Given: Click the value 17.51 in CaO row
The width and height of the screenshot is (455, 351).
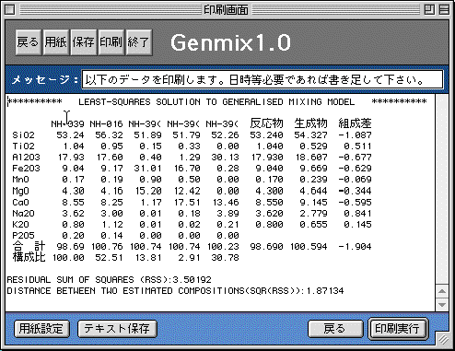Looking at the screenshot, I should 186,203.
